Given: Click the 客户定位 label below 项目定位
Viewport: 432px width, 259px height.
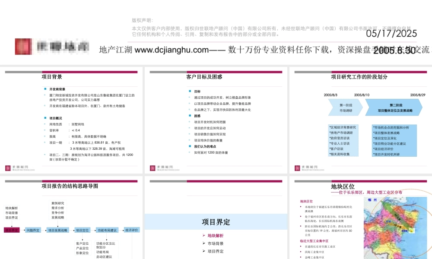Looking at the screenshot, I should [x=83, y=243].
